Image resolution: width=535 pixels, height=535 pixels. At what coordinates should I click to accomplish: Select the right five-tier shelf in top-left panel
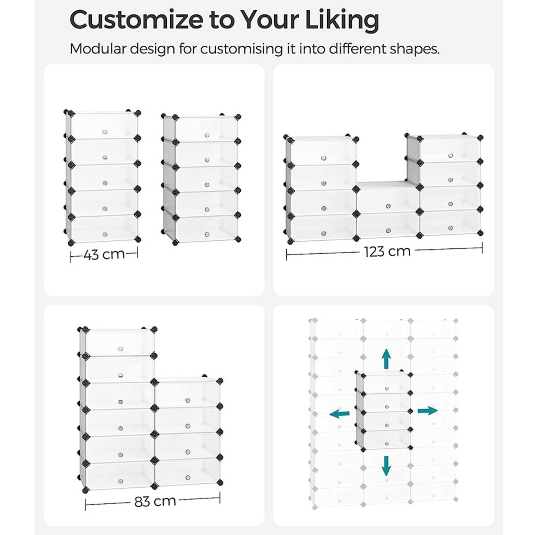tap(202, 179)
